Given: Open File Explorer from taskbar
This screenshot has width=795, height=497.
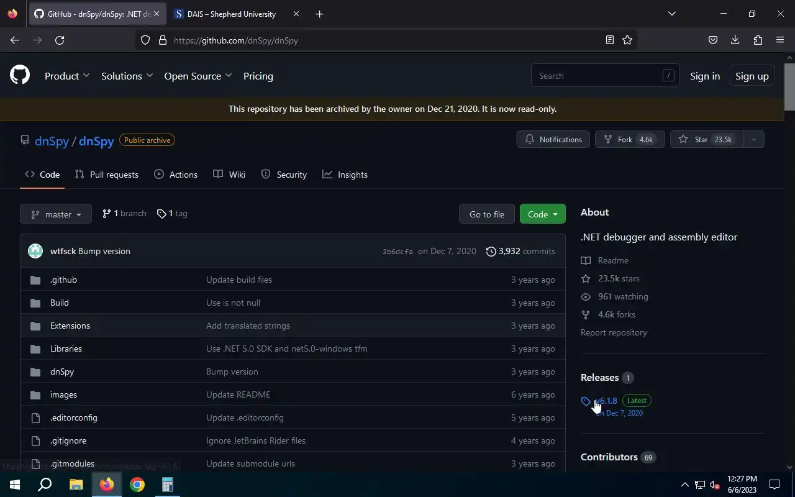Looking at the screenshot, I should point(76,485).
